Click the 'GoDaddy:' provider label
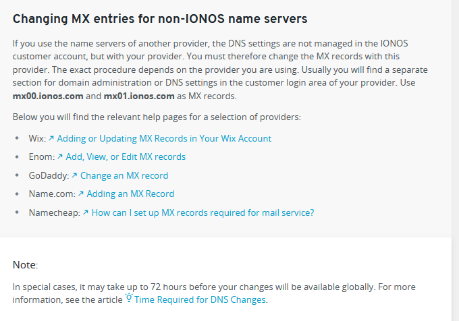The height and width of the screenshot is (321, 459). 49,175
